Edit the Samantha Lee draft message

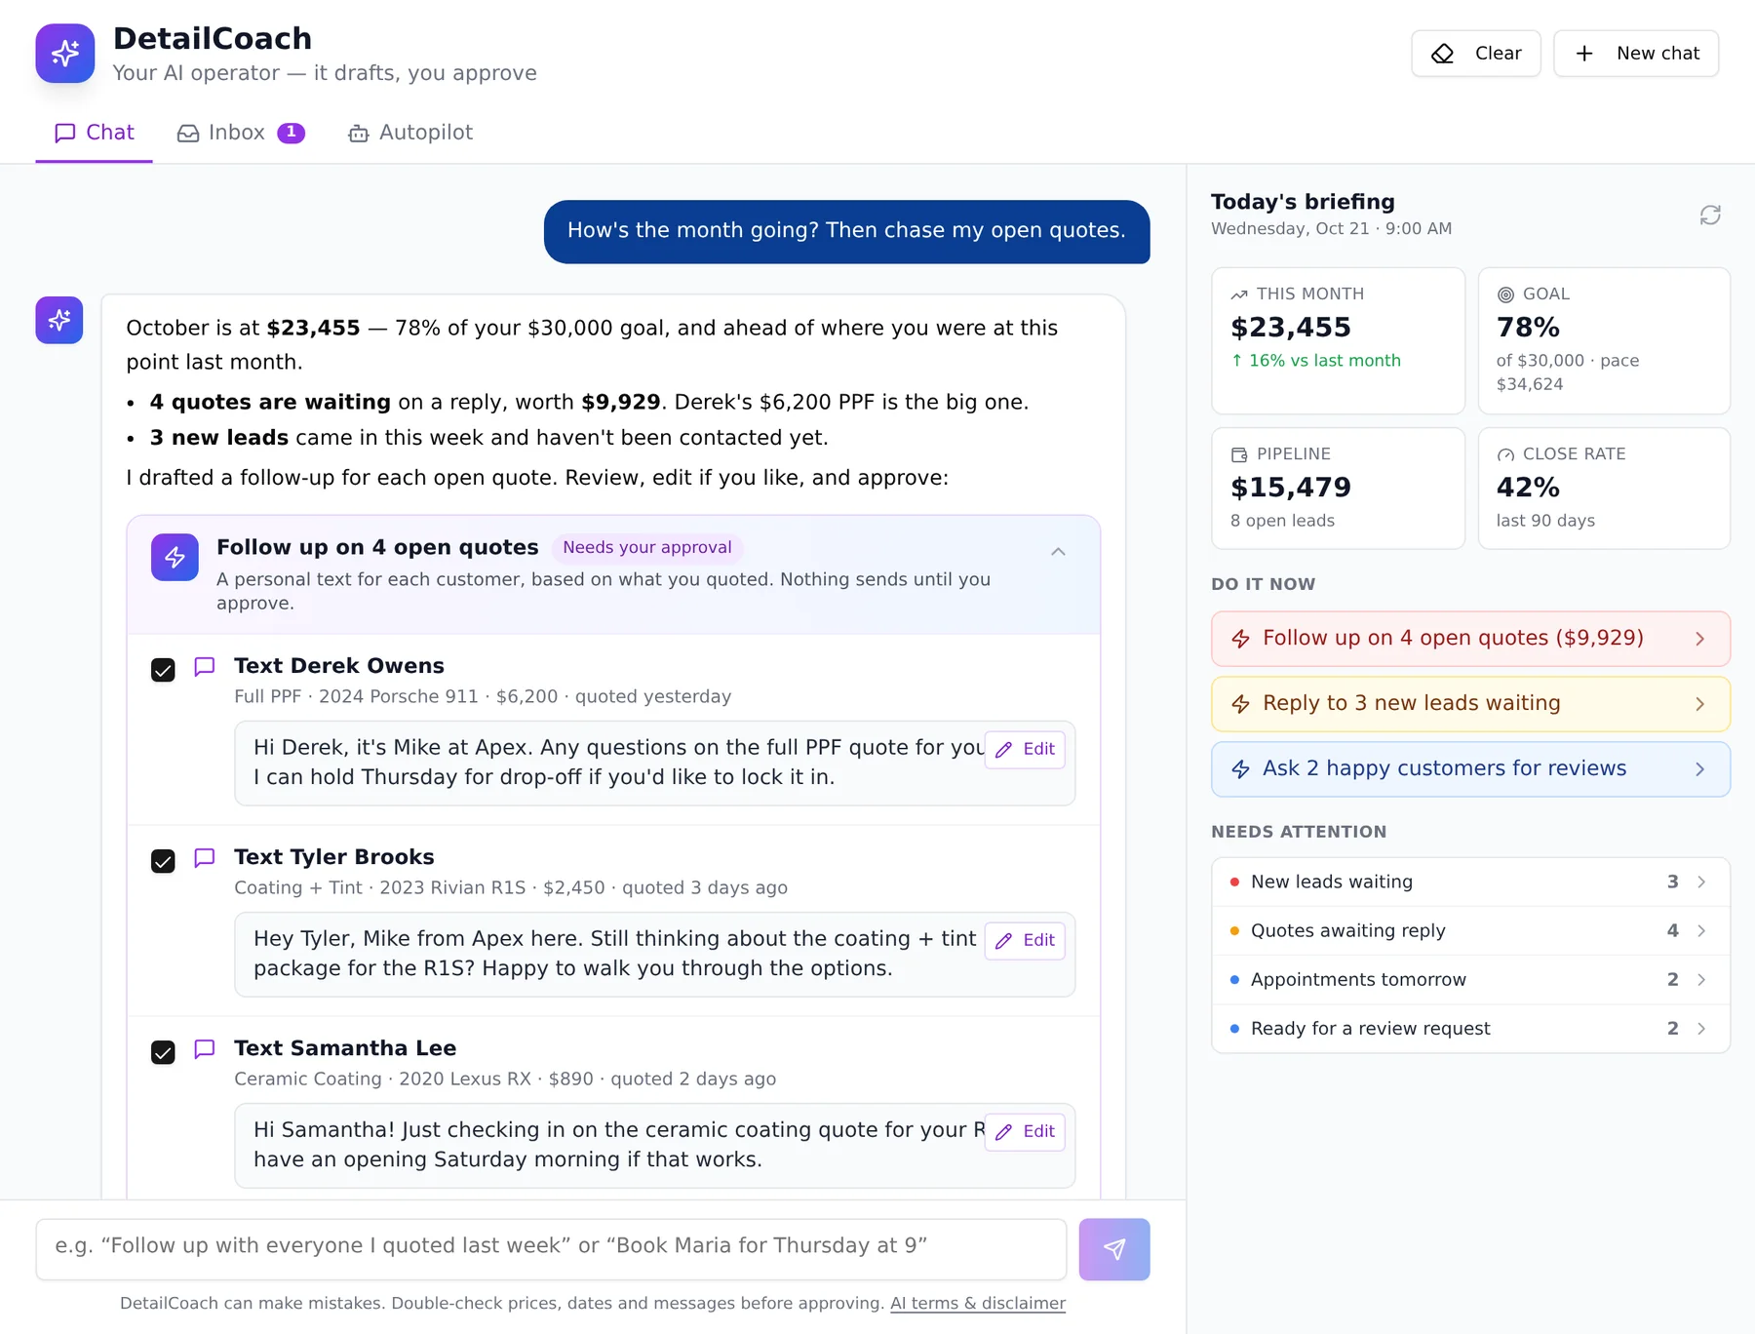tap(1025, 1131)
